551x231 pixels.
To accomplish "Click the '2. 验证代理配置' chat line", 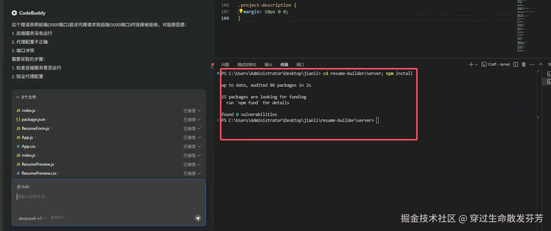I will pyautogui.click(x=27, y=77).
